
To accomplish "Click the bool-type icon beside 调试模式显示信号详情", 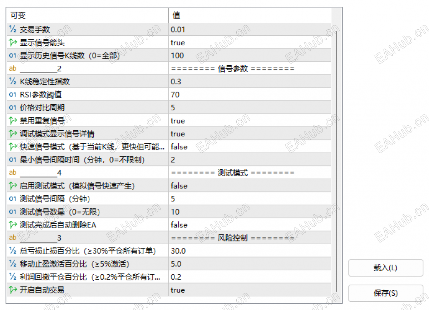I will click(x=13, y=134).
